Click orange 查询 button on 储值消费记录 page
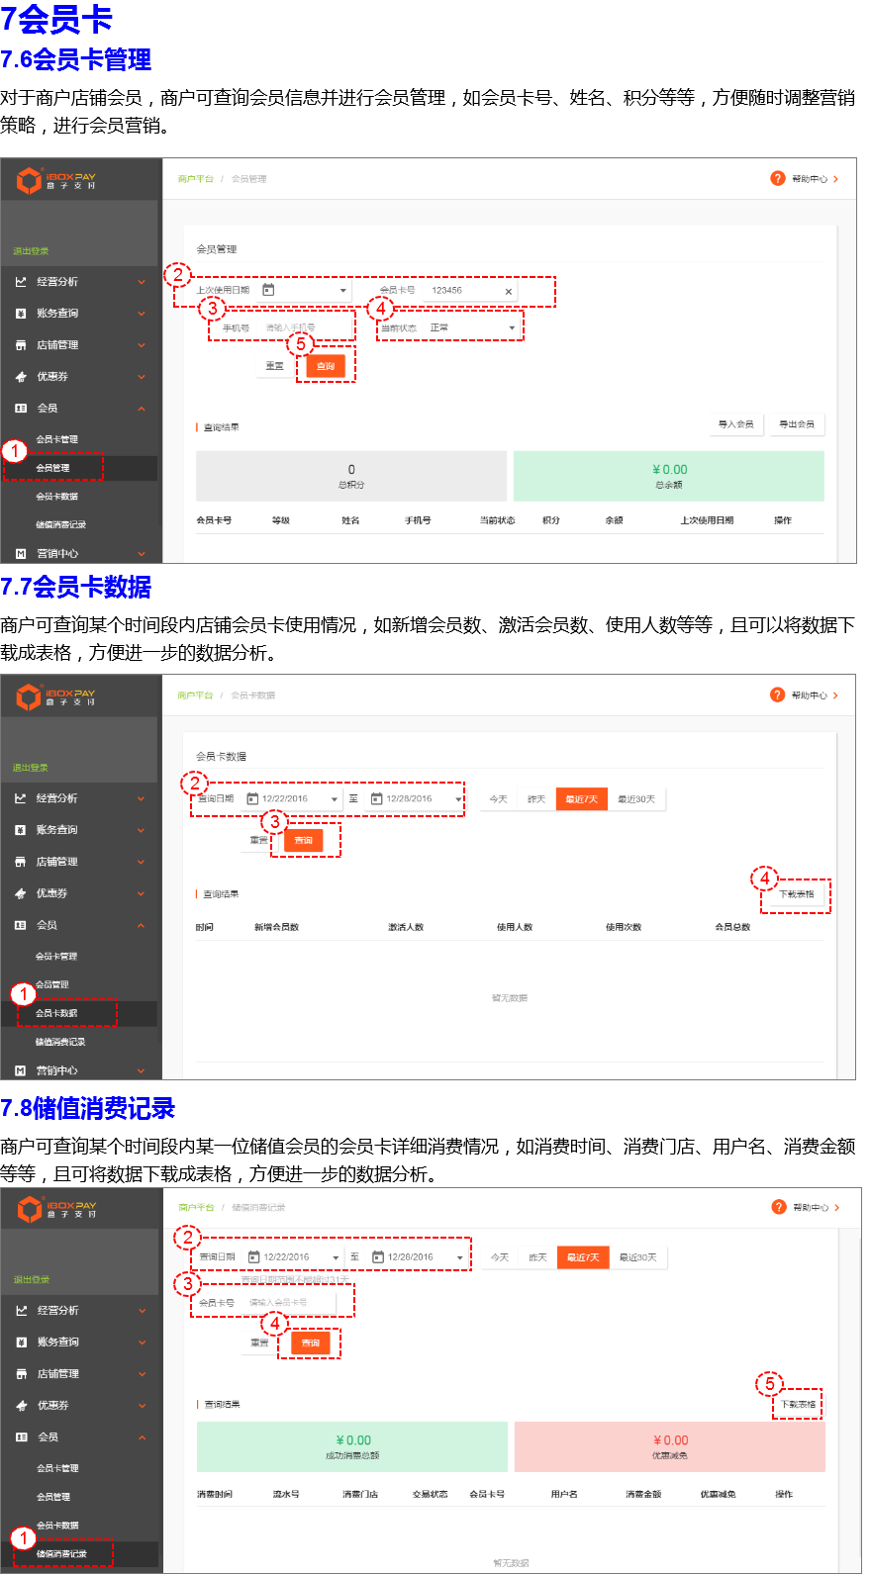871x1574 pixels. [x=311, y=1343]
